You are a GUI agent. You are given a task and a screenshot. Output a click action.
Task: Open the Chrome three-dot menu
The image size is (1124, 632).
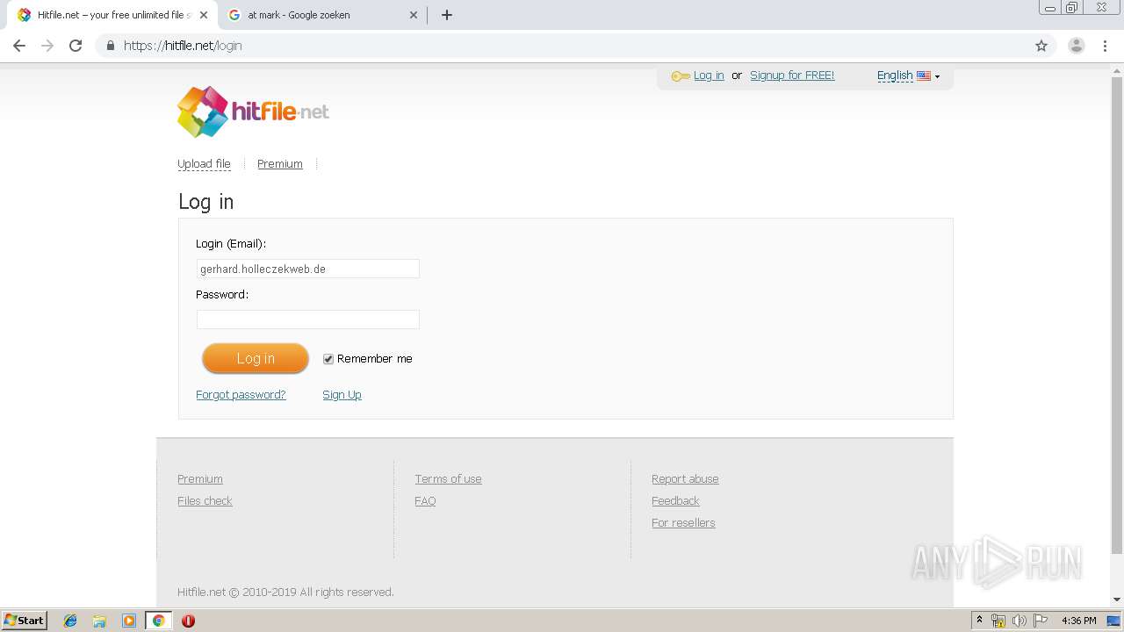click(x=1105, y=46)
